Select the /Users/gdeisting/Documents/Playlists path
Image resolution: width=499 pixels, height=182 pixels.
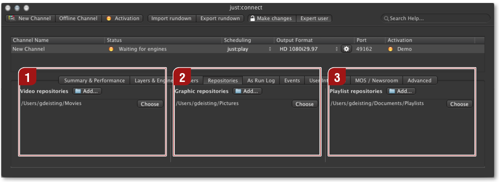click(x=377, y=103)
